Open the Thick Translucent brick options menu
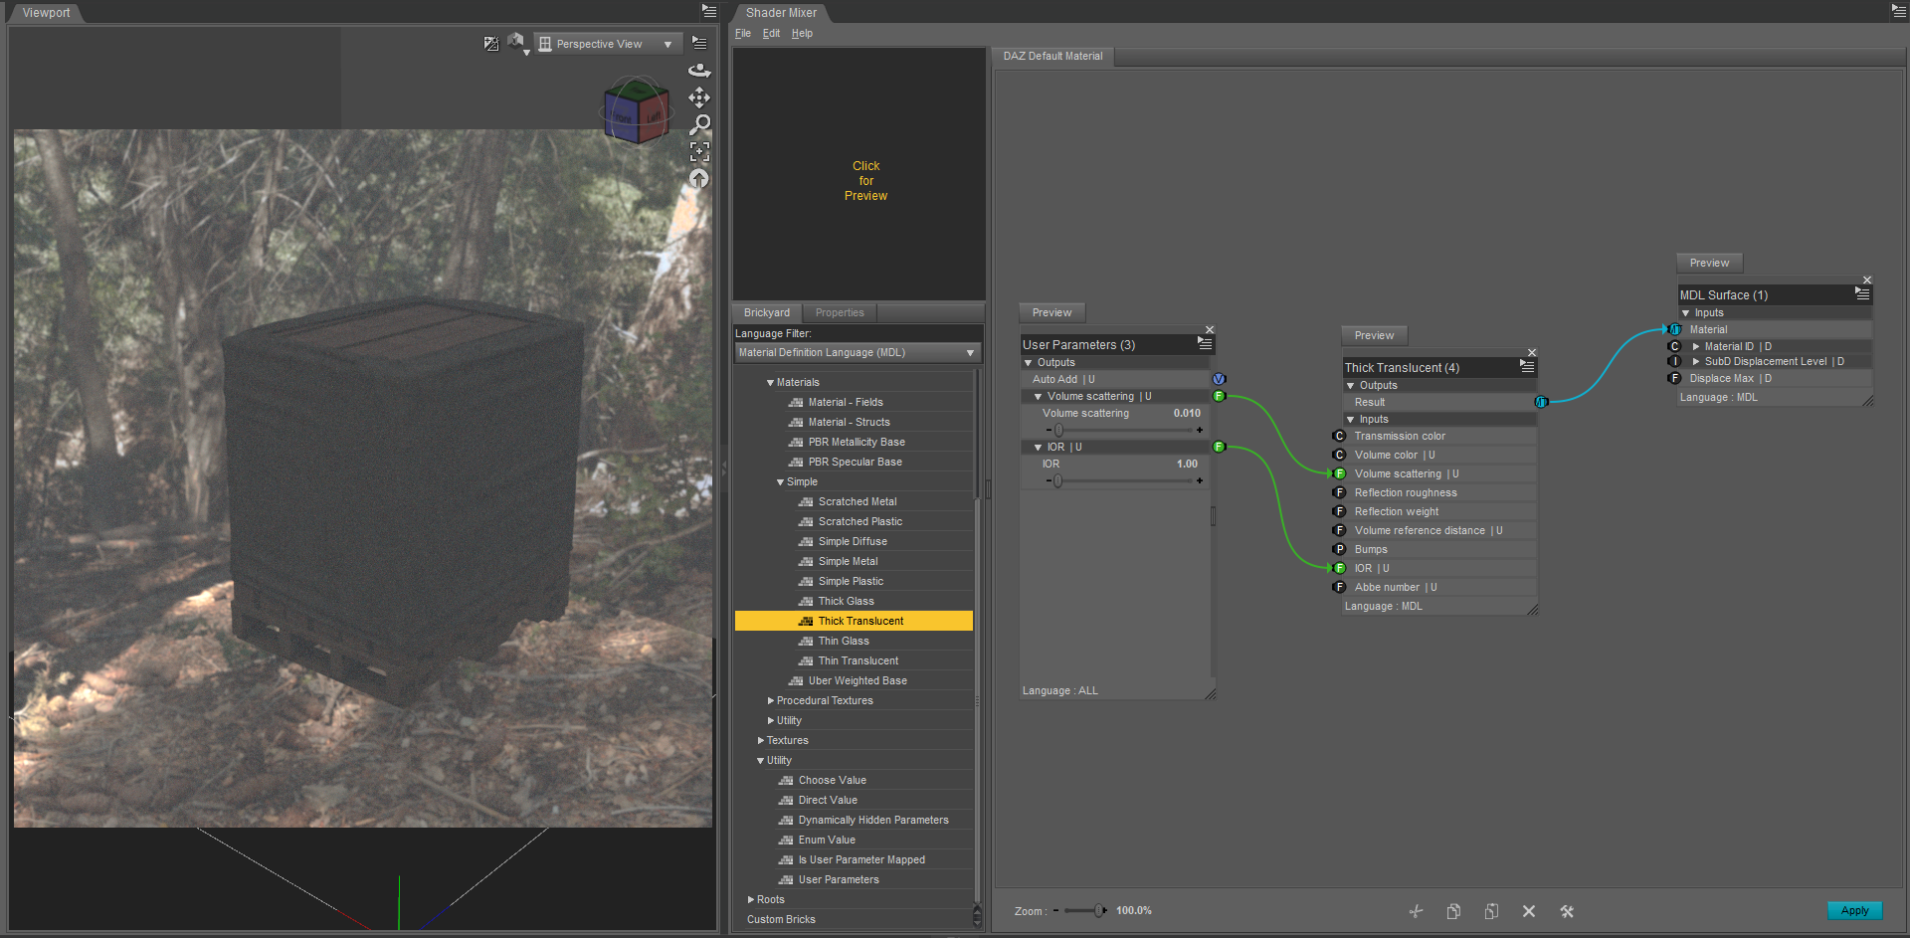 tap(1527, 366)
